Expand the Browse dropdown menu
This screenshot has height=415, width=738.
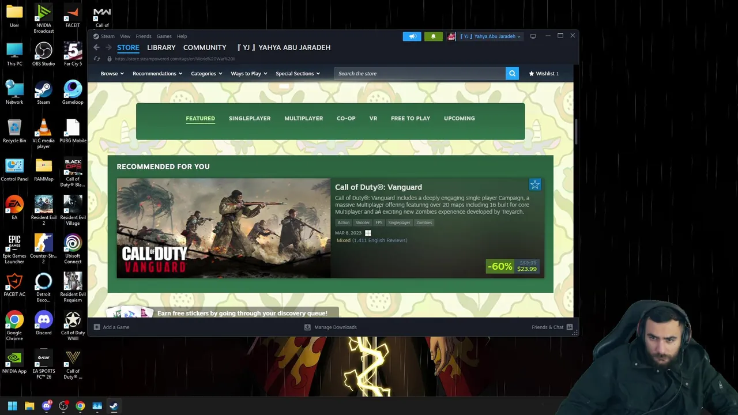(x=112, y=73)
